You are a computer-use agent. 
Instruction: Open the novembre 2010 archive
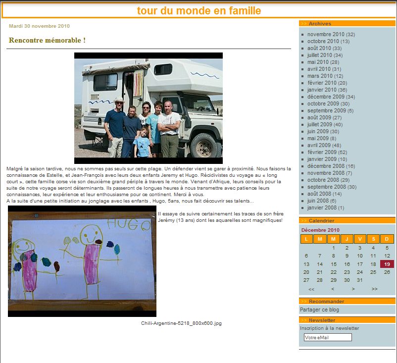tap(326, 35)
